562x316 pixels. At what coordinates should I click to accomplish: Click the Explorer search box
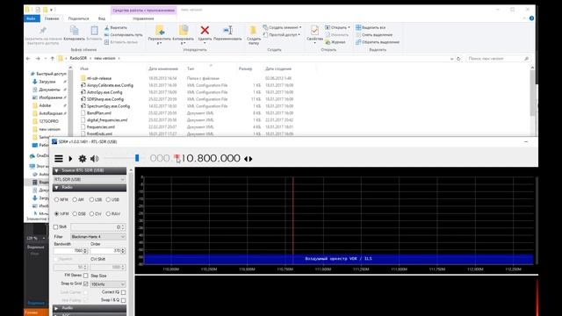[x=498, y=59]
